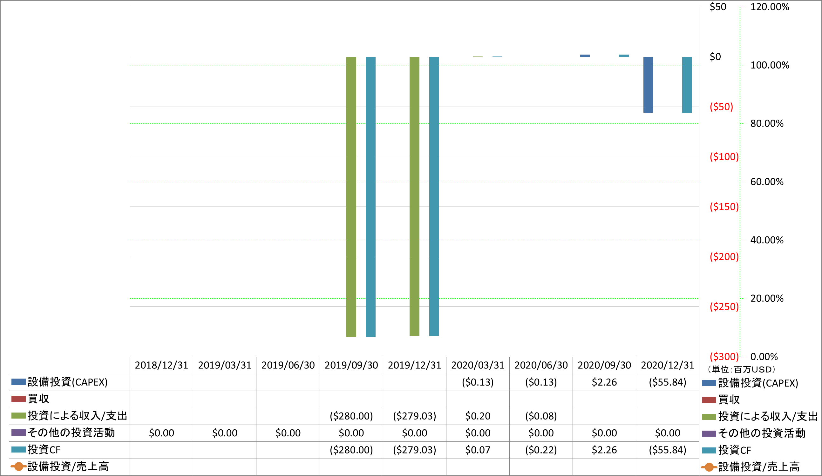Click the orange 設備投資/売上高 marker in the data table
The image size is (822, 476).
(19, 466)
